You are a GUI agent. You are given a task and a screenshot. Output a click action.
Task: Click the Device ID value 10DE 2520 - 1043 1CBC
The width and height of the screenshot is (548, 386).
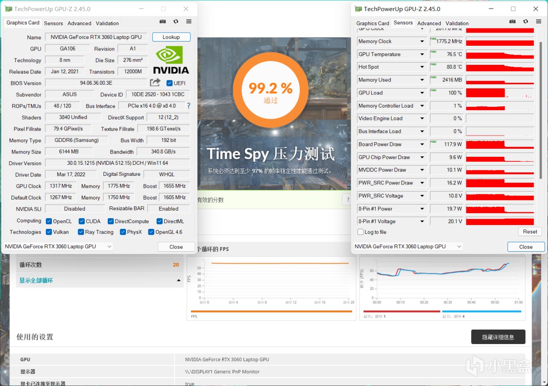pyautogui.click(x=158, y=94)
